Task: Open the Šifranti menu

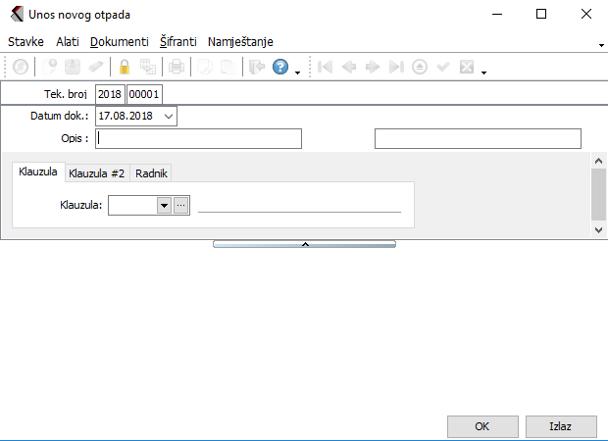Action: click(x=177, y=42)
